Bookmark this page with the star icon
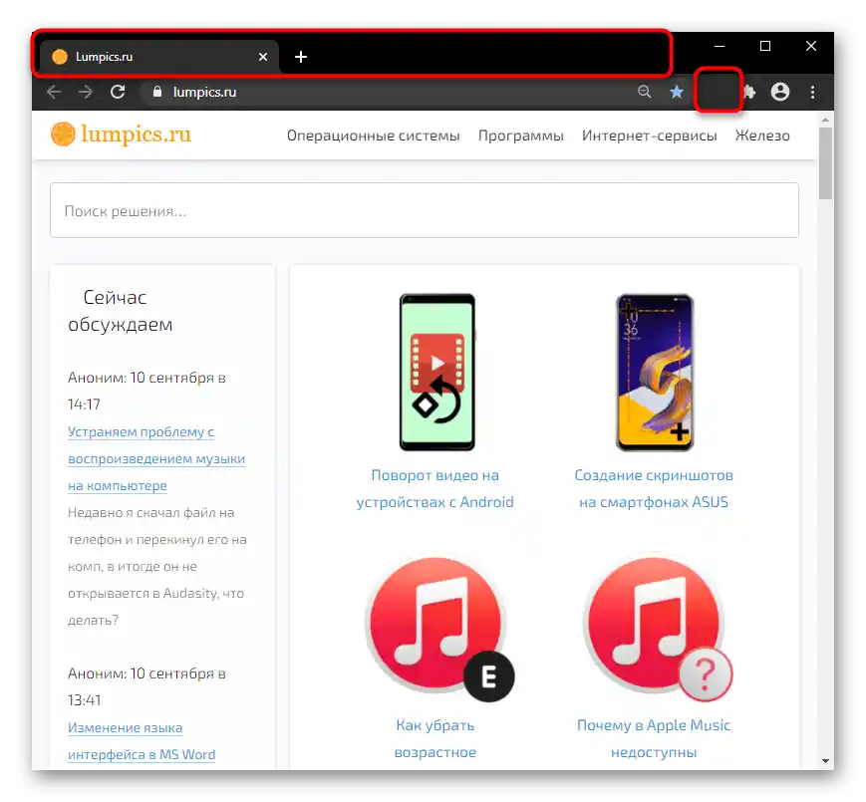Screen dimensions: 866x802 [x=677, y=92]
